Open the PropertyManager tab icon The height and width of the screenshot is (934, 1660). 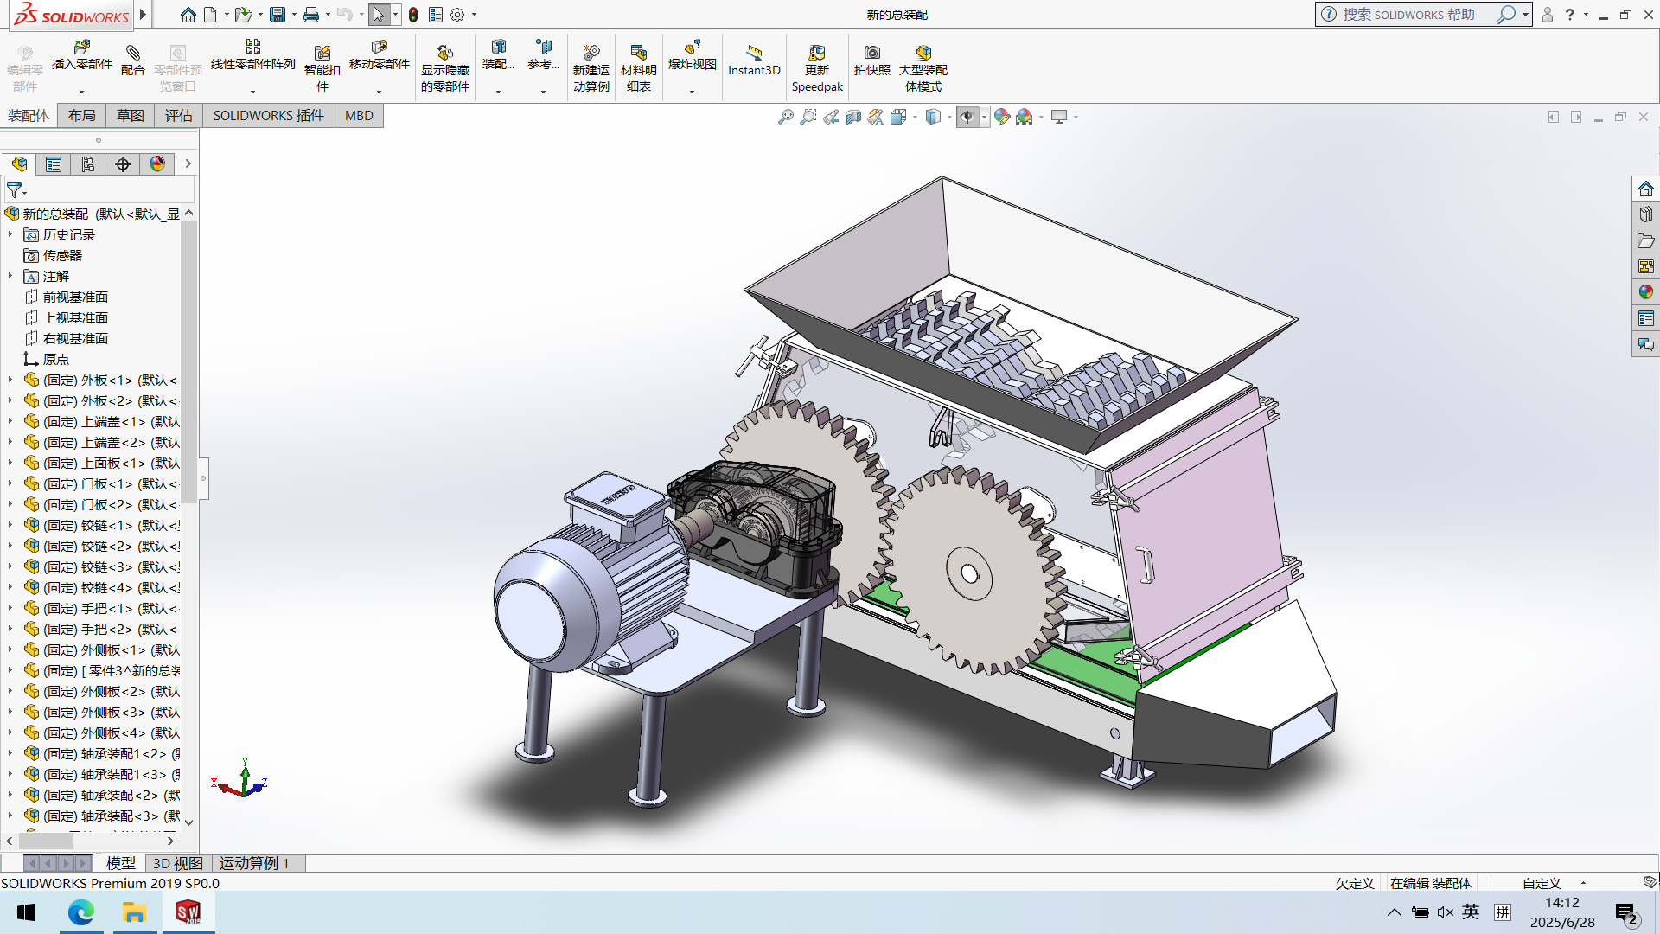pyautogui.click(x=54, y=164)
